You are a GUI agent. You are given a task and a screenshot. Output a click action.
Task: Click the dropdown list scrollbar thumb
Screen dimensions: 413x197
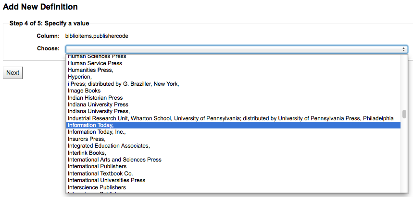tap(404, 114)
